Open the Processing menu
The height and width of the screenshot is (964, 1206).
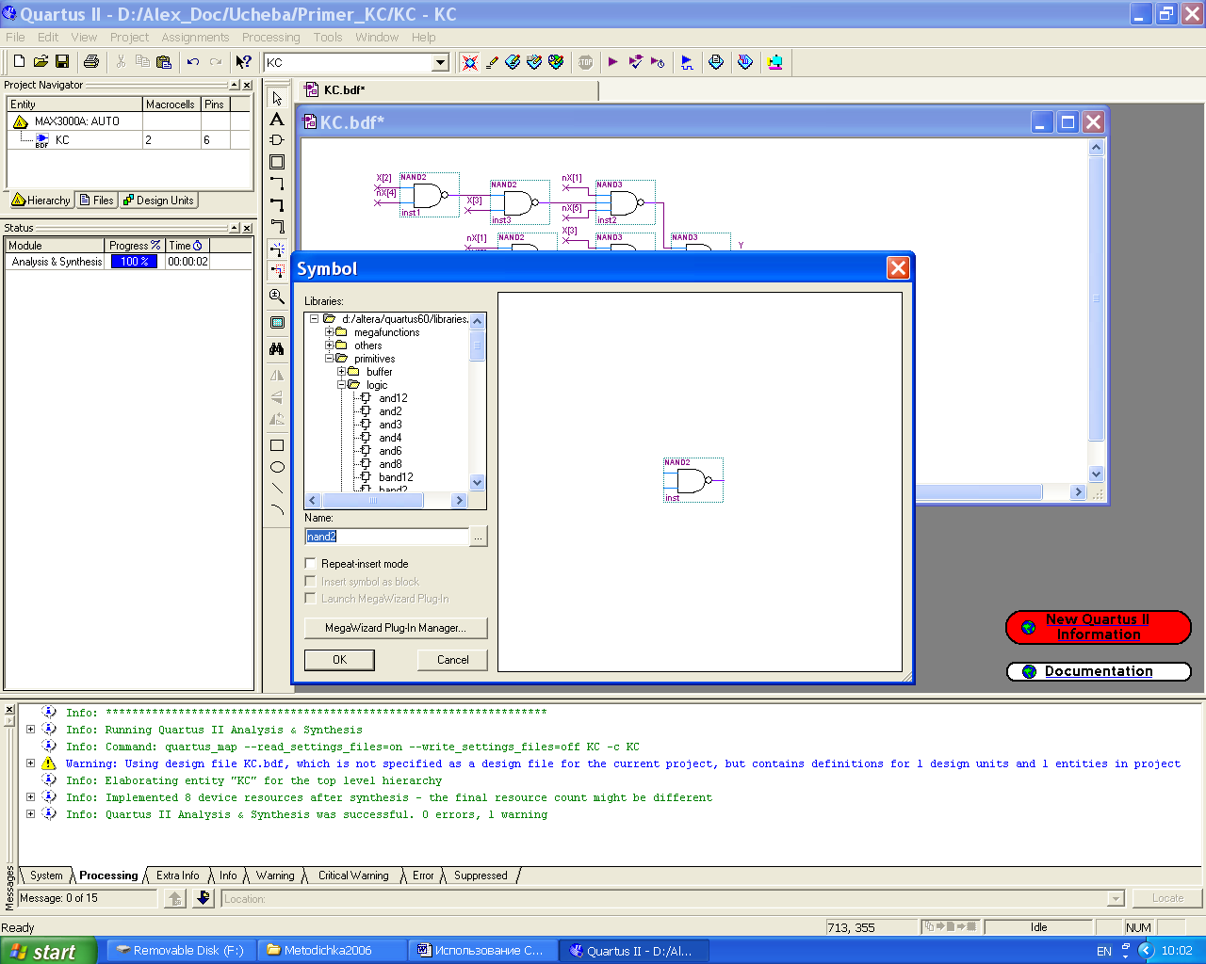pos(270,37)
